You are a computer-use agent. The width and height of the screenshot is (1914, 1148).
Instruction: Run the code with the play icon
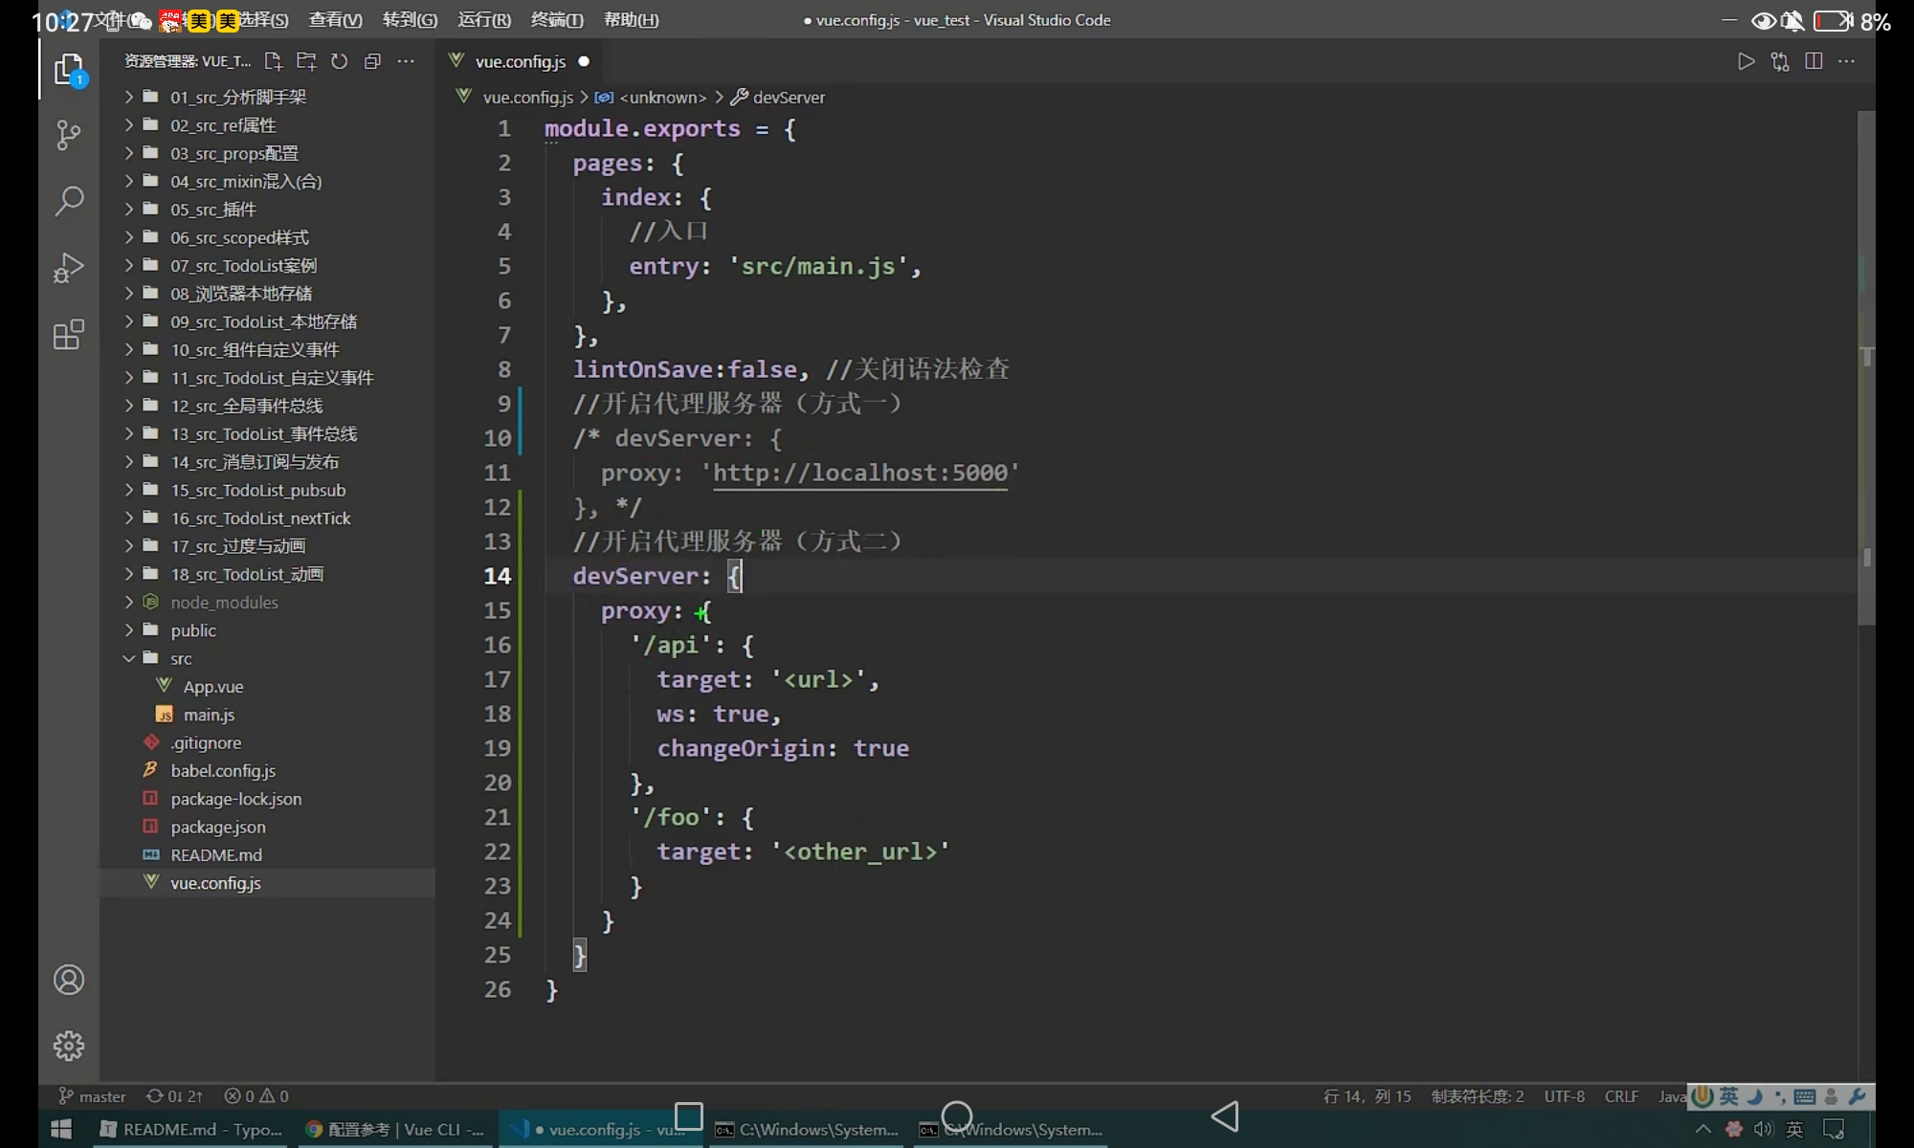point(1746,61)
